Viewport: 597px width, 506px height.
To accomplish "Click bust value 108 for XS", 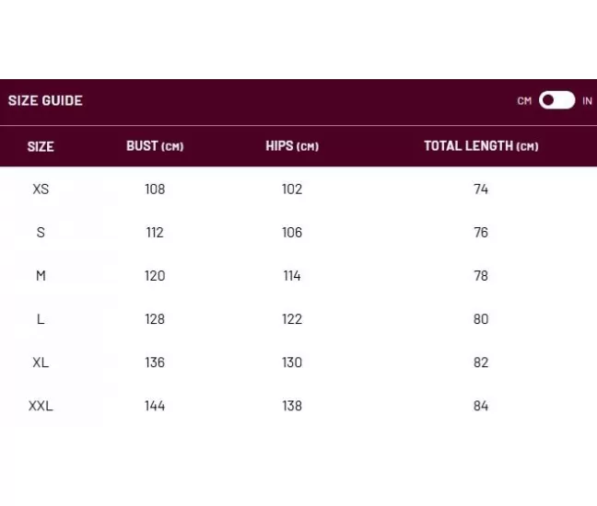I will tap(155, 189).
